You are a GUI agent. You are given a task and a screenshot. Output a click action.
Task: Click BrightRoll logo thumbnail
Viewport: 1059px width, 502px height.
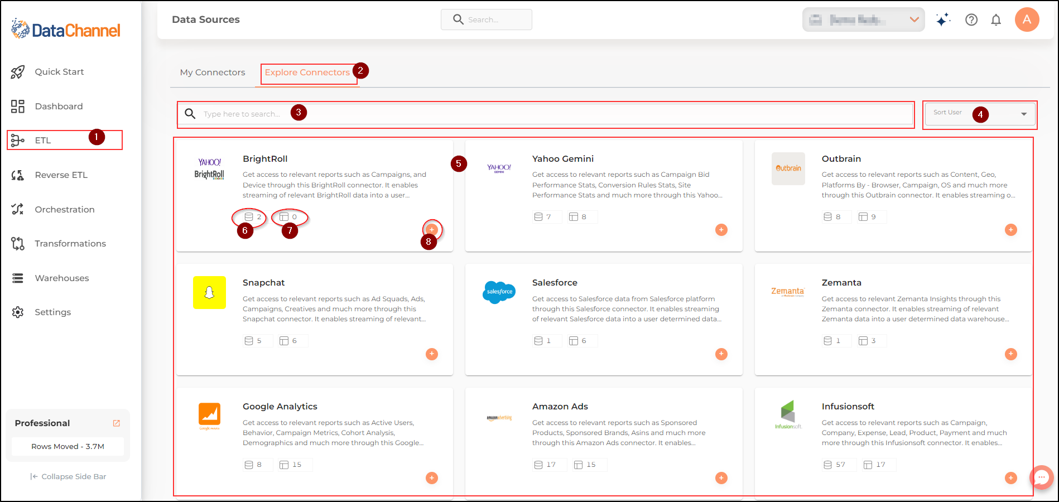coord(209,168)
